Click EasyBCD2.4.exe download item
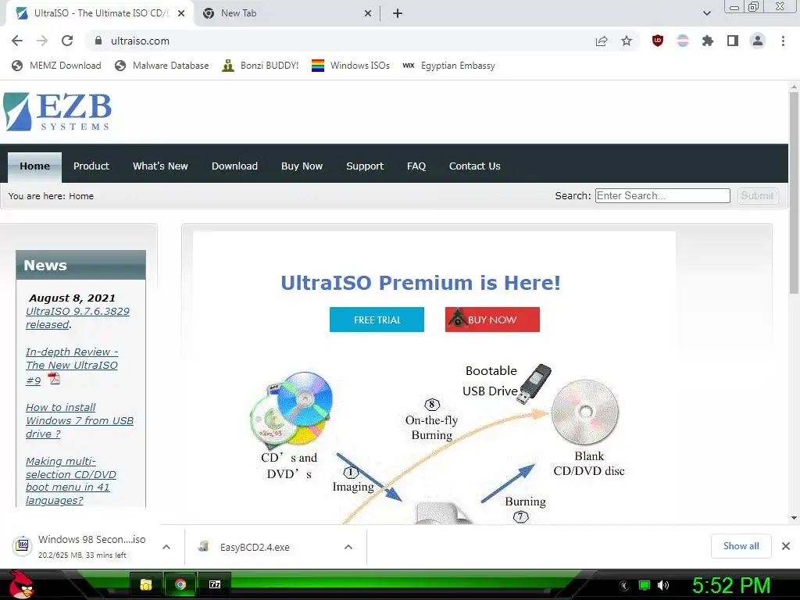The width and height of the screenshot is (800, 600). (244, 547)
